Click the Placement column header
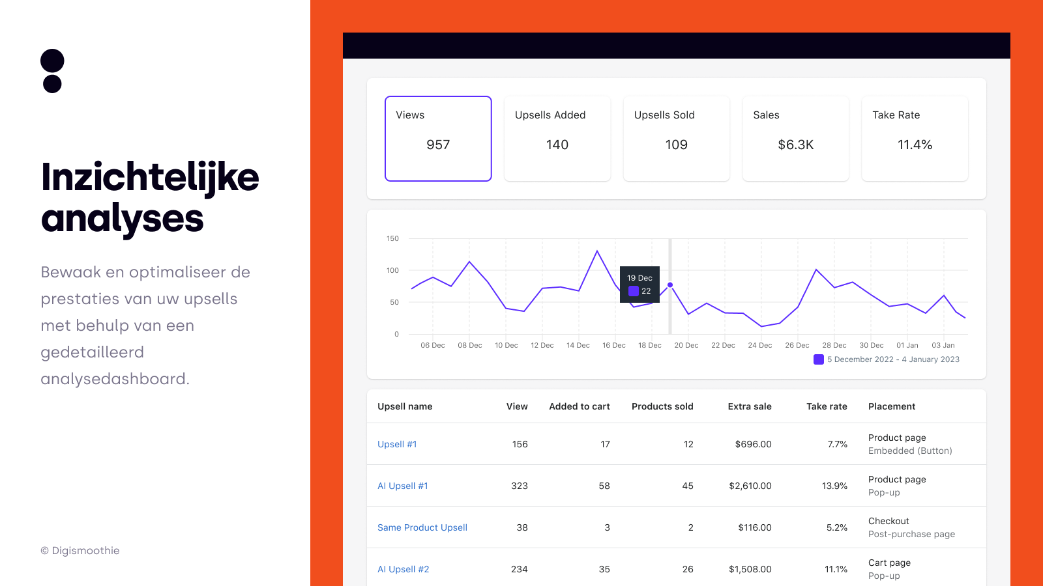 pos(892,406)
